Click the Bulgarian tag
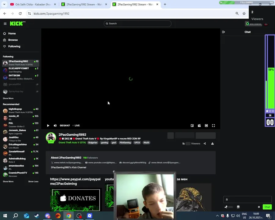This screenshot has height=220, width=275. tap(93, 143)
